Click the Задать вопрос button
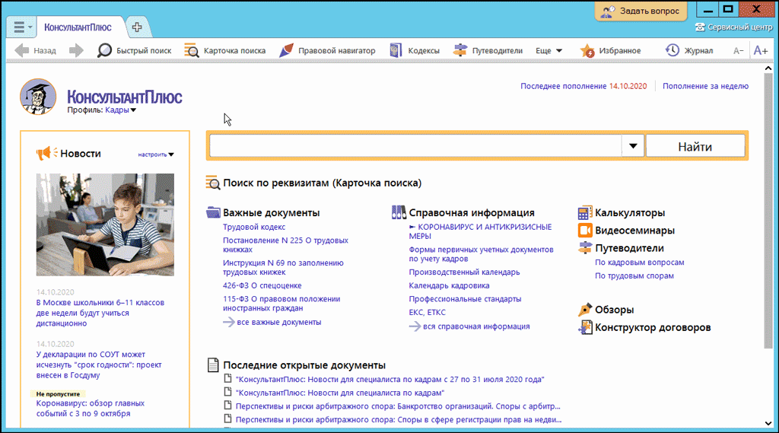The width and height of the screenshot is (779, 433). click(641, 11)
